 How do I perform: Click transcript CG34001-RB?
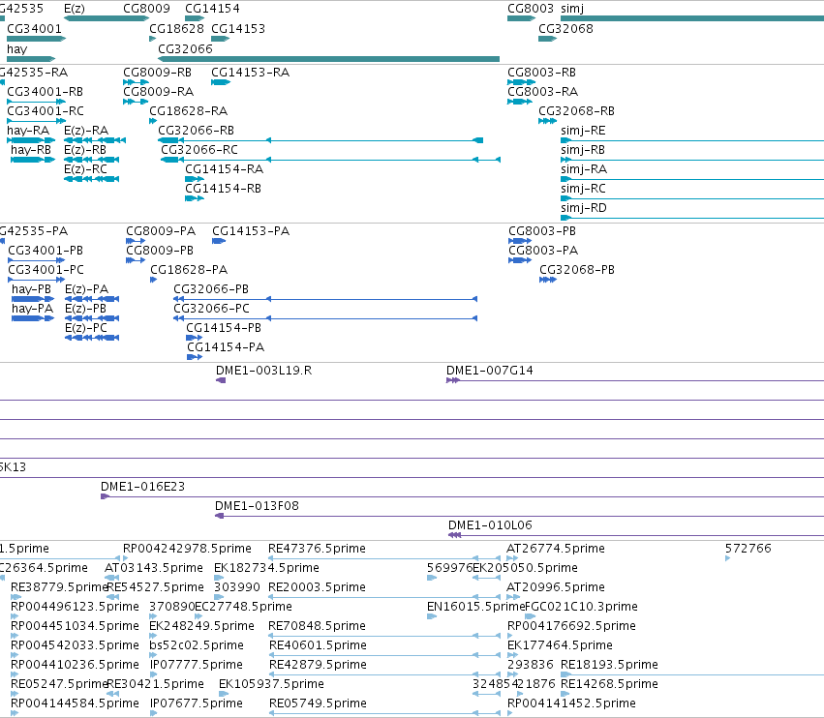point(45,91)
